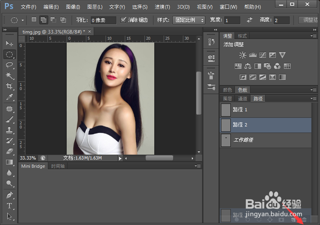This screenshot has height=225, width=320.
Task: Add a Threshold adjustment
Action: point(263,77)
